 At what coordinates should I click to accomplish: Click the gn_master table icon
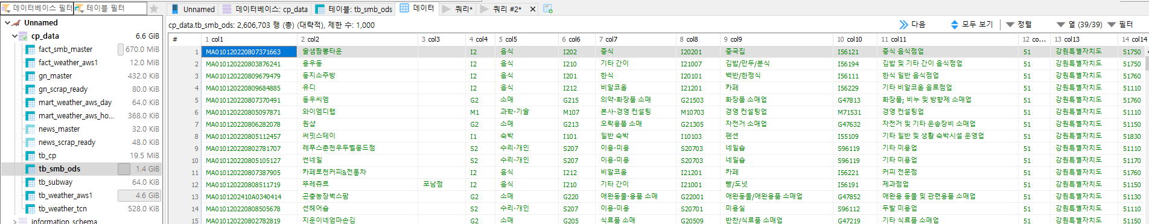30,76
